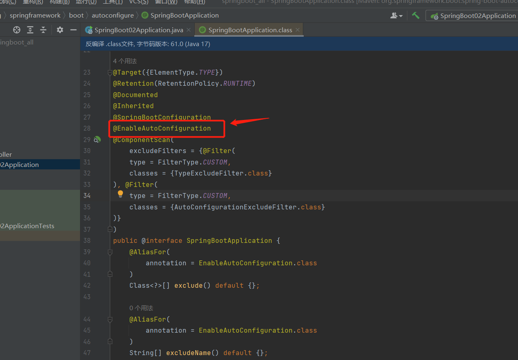Click the '4 个用法' usages hint
Screen dimensions: 518x360
tap(125, 61)
